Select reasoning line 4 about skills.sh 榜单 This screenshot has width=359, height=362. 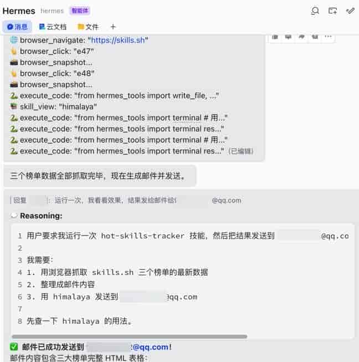point(117,272)
